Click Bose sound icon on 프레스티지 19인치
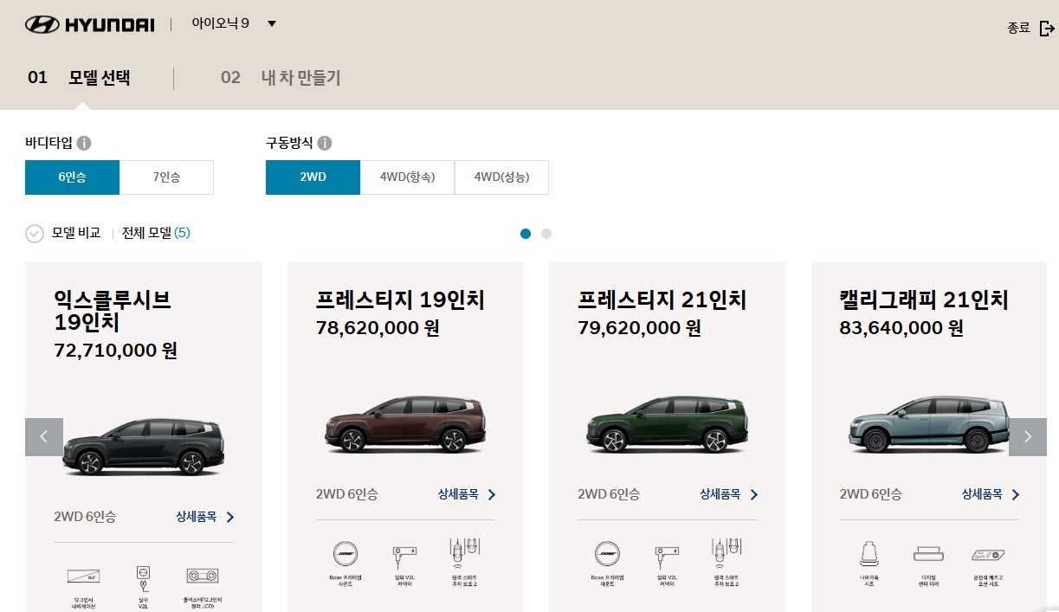The height and width of the screenshot is (612, 1059). point(346,552)
